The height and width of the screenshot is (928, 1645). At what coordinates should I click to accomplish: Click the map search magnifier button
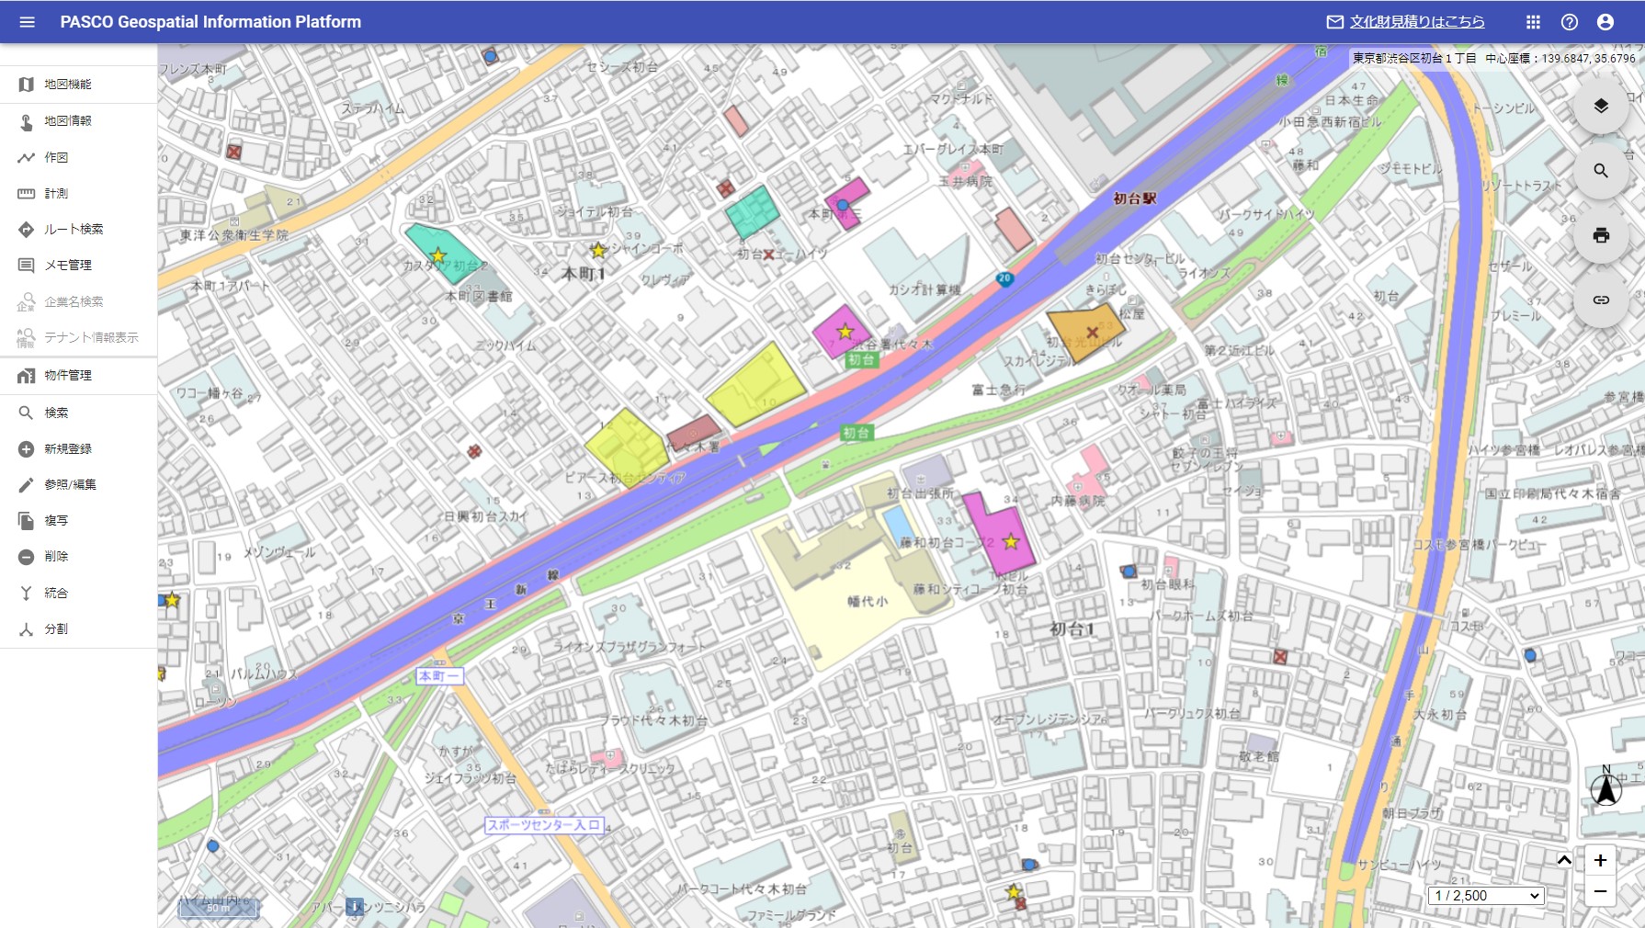[x=1601, y=171]
